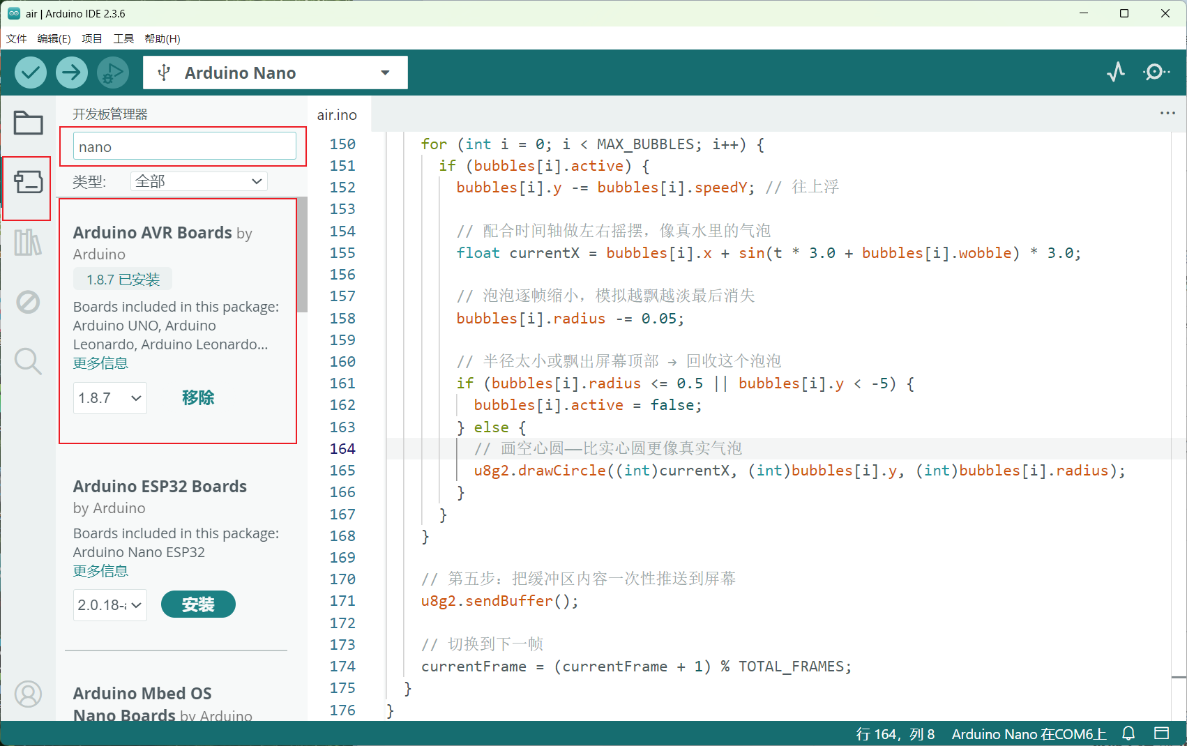Click line number 150 in the gutter
The height and width of the screenshot is (746, 1187).
tap(342, 144)
